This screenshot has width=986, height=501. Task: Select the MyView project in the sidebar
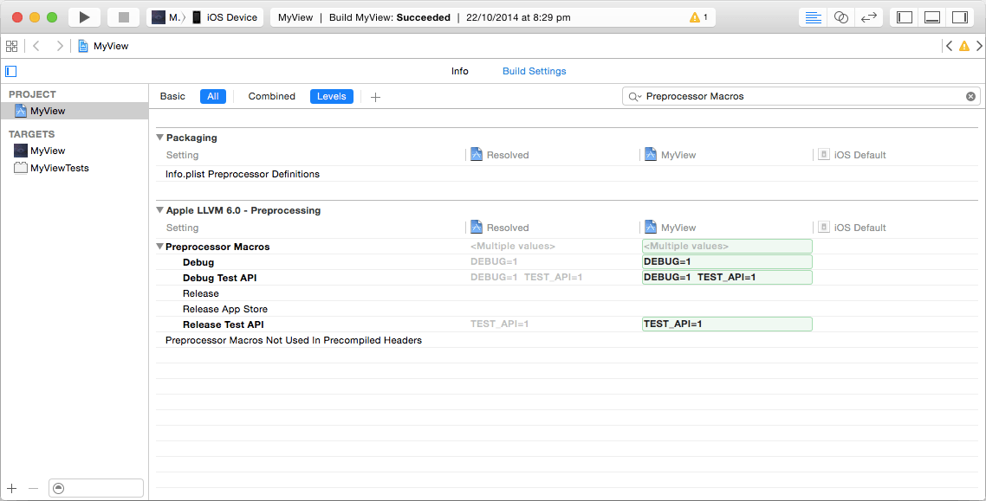coord(75,111)
